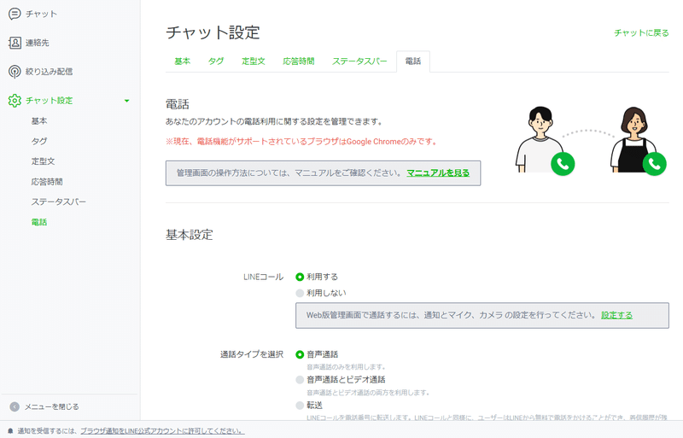Switch to the ステータスバー tab
The image size is (683, 438).
(x=359, y=61)
